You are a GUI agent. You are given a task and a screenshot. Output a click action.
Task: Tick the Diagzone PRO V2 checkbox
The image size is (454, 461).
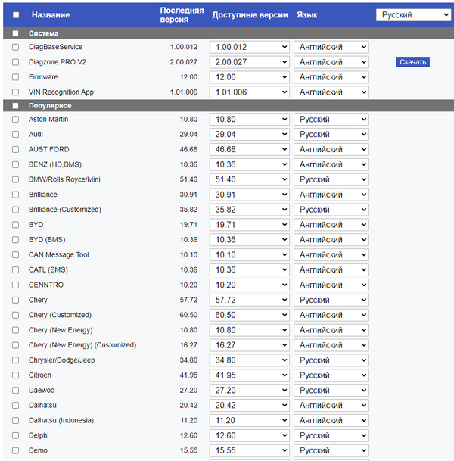[15, 62]
